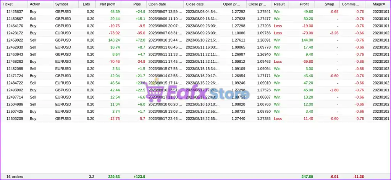This screenshot has width=391, height=180.
Task: Click the Swap column header
Action: (x=327, y=4)
